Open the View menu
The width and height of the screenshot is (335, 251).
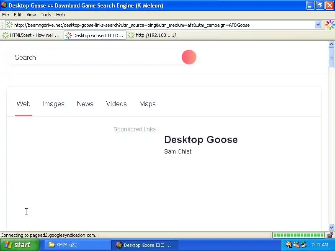tap(31, 15)
